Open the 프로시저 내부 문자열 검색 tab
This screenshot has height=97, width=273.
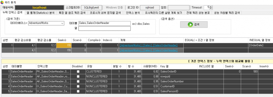[x=105, y=13]
